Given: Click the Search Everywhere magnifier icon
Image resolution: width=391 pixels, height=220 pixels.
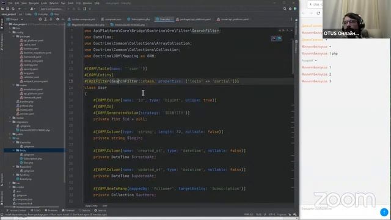Looking at the screenshot, I should (285, 9).
